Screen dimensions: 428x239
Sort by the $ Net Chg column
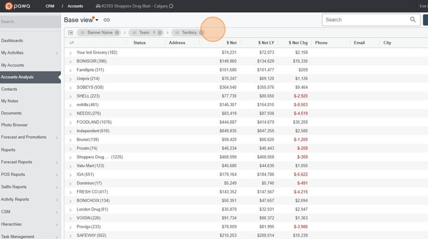point(298,42)
